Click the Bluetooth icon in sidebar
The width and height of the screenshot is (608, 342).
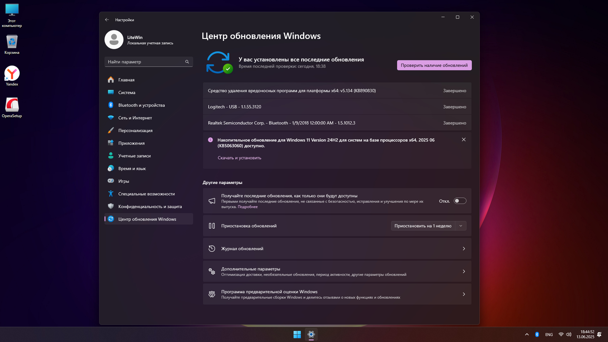(x=111, y=105)
